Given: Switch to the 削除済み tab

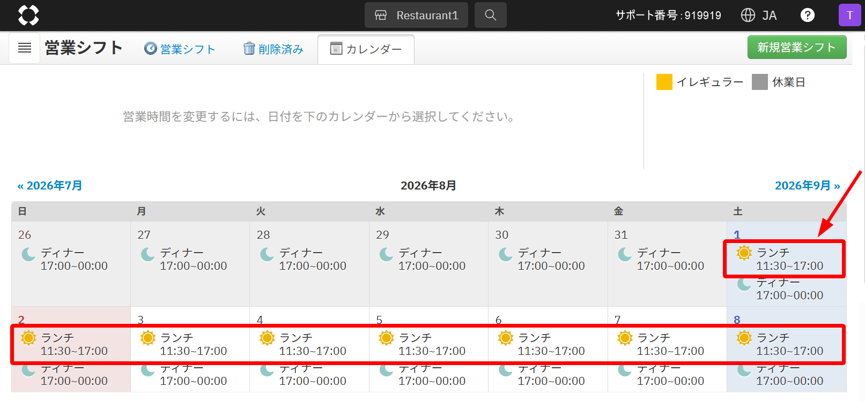Looking at the screenshot, I should [x=273, y=49].
